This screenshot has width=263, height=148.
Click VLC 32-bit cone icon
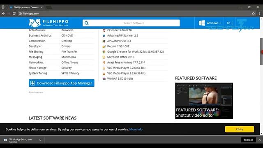coord(104,73)
